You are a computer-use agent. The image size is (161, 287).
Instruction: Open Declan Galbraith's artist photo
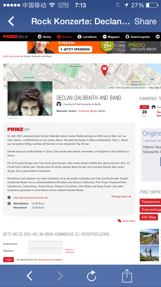coord(30,99)
